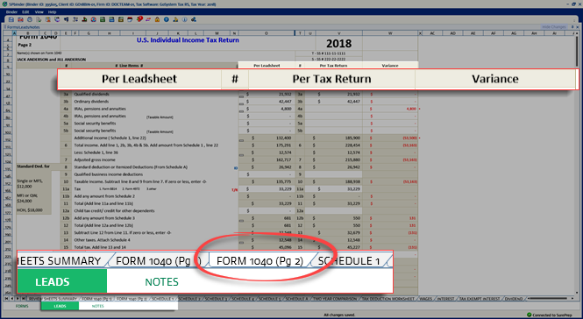Switch to SCHEDULE A sheet tab
583x319 pixels.
point(296,299)
